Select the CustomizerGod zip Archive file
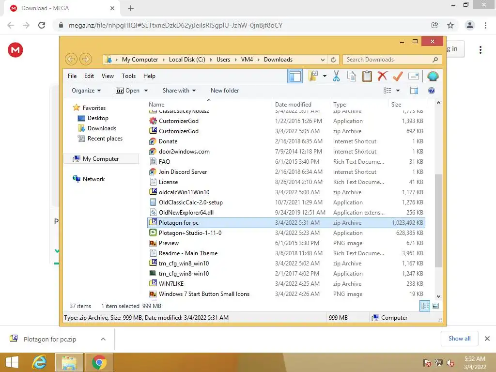This screenshot has height=372, width=496. [x=286, y=131]
